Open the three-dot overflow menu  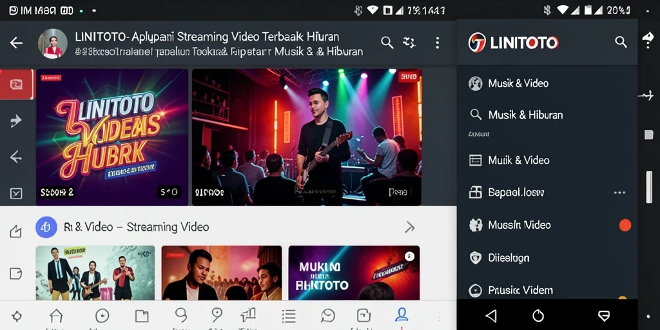click(x=438, y=43)
